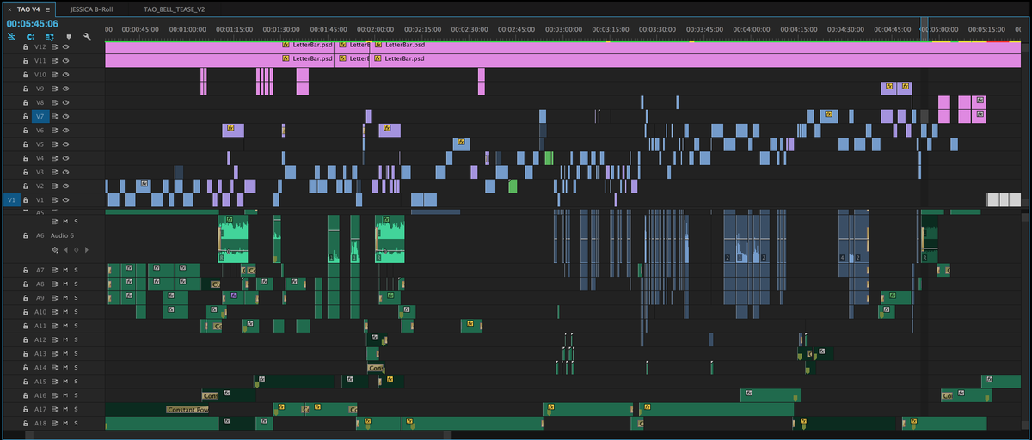Toggle the Linked Selection icon

coord(49,37)
